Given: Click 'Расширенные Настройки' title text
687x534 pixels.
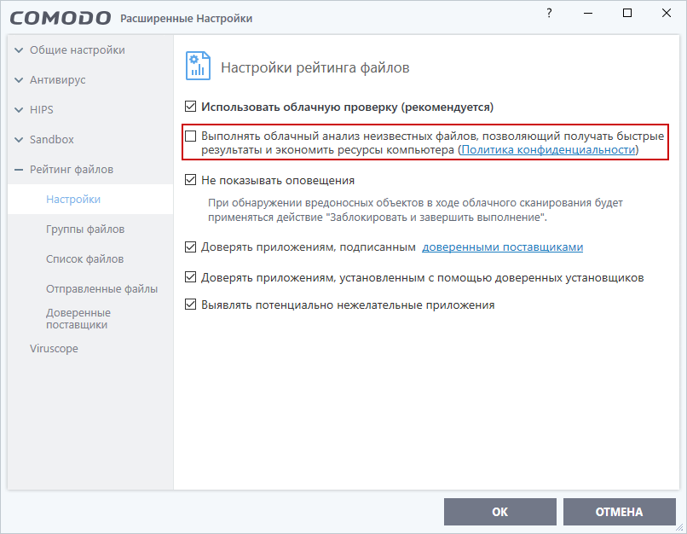Looking at the screenshot, I should (x=186, y=19).
